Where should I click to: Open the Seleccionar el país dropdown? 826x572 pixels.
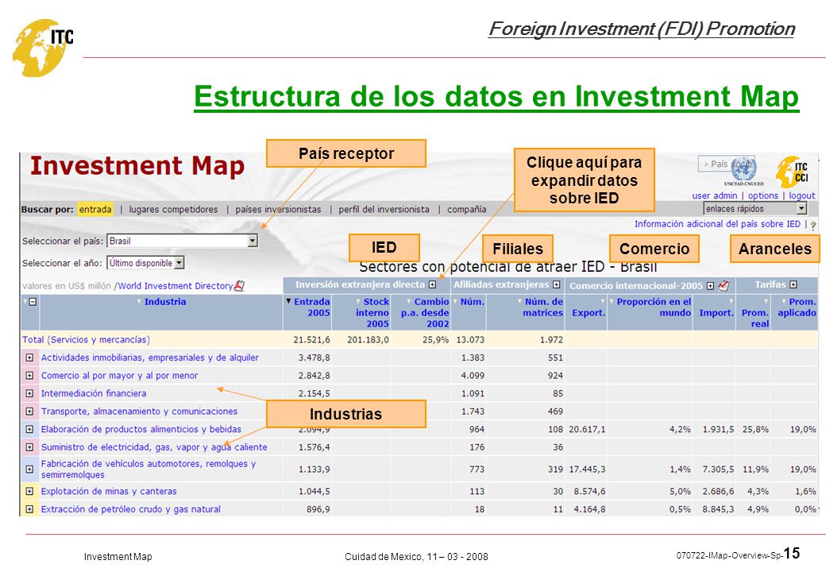(x=253, y=241)
